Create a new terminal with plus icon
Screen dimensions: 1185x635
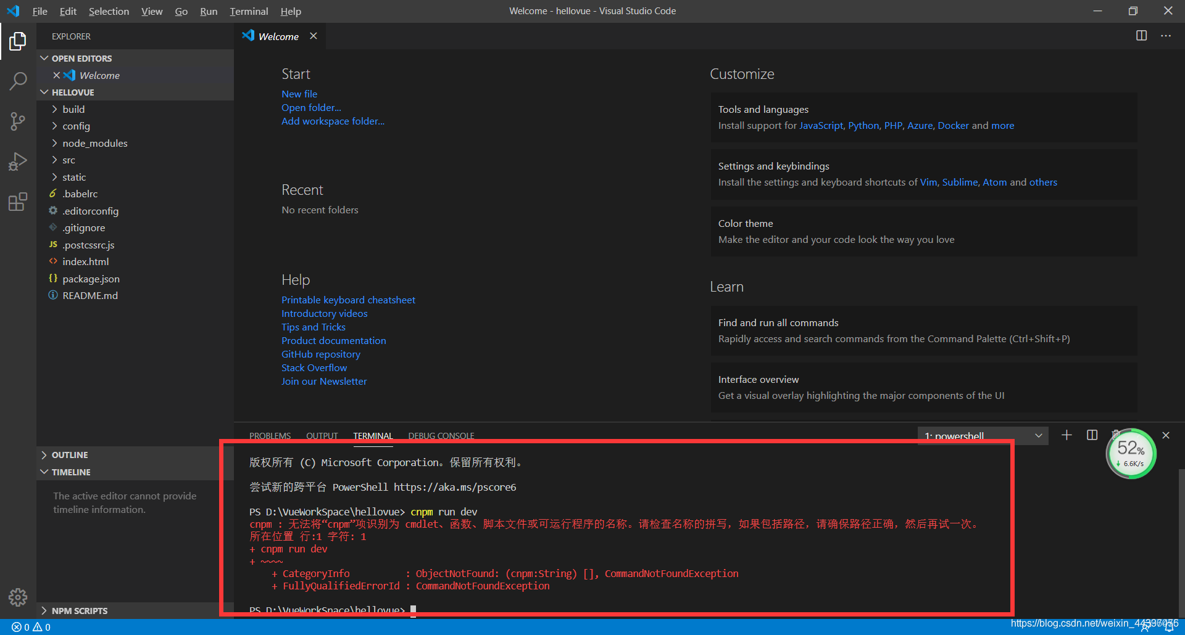[1066, 435]
